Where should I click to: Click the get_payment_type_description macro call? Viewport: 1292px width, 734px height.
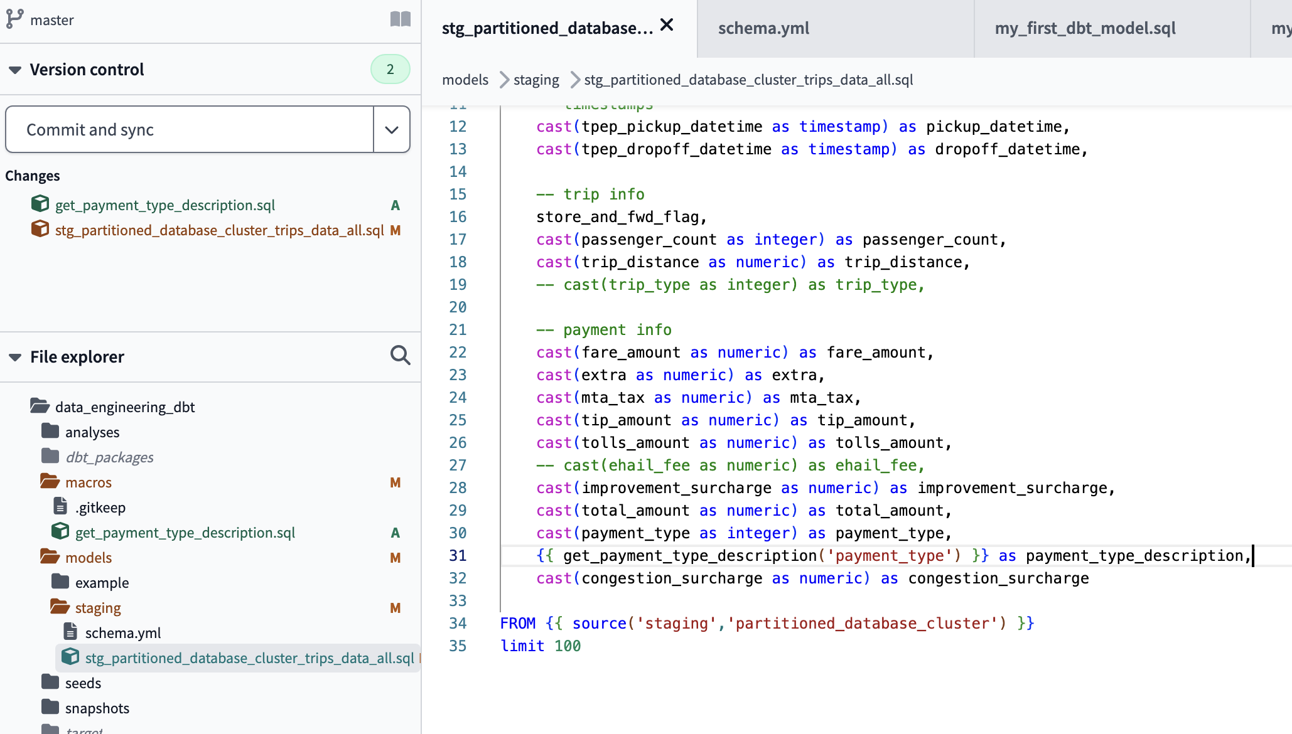pos(762,556)
